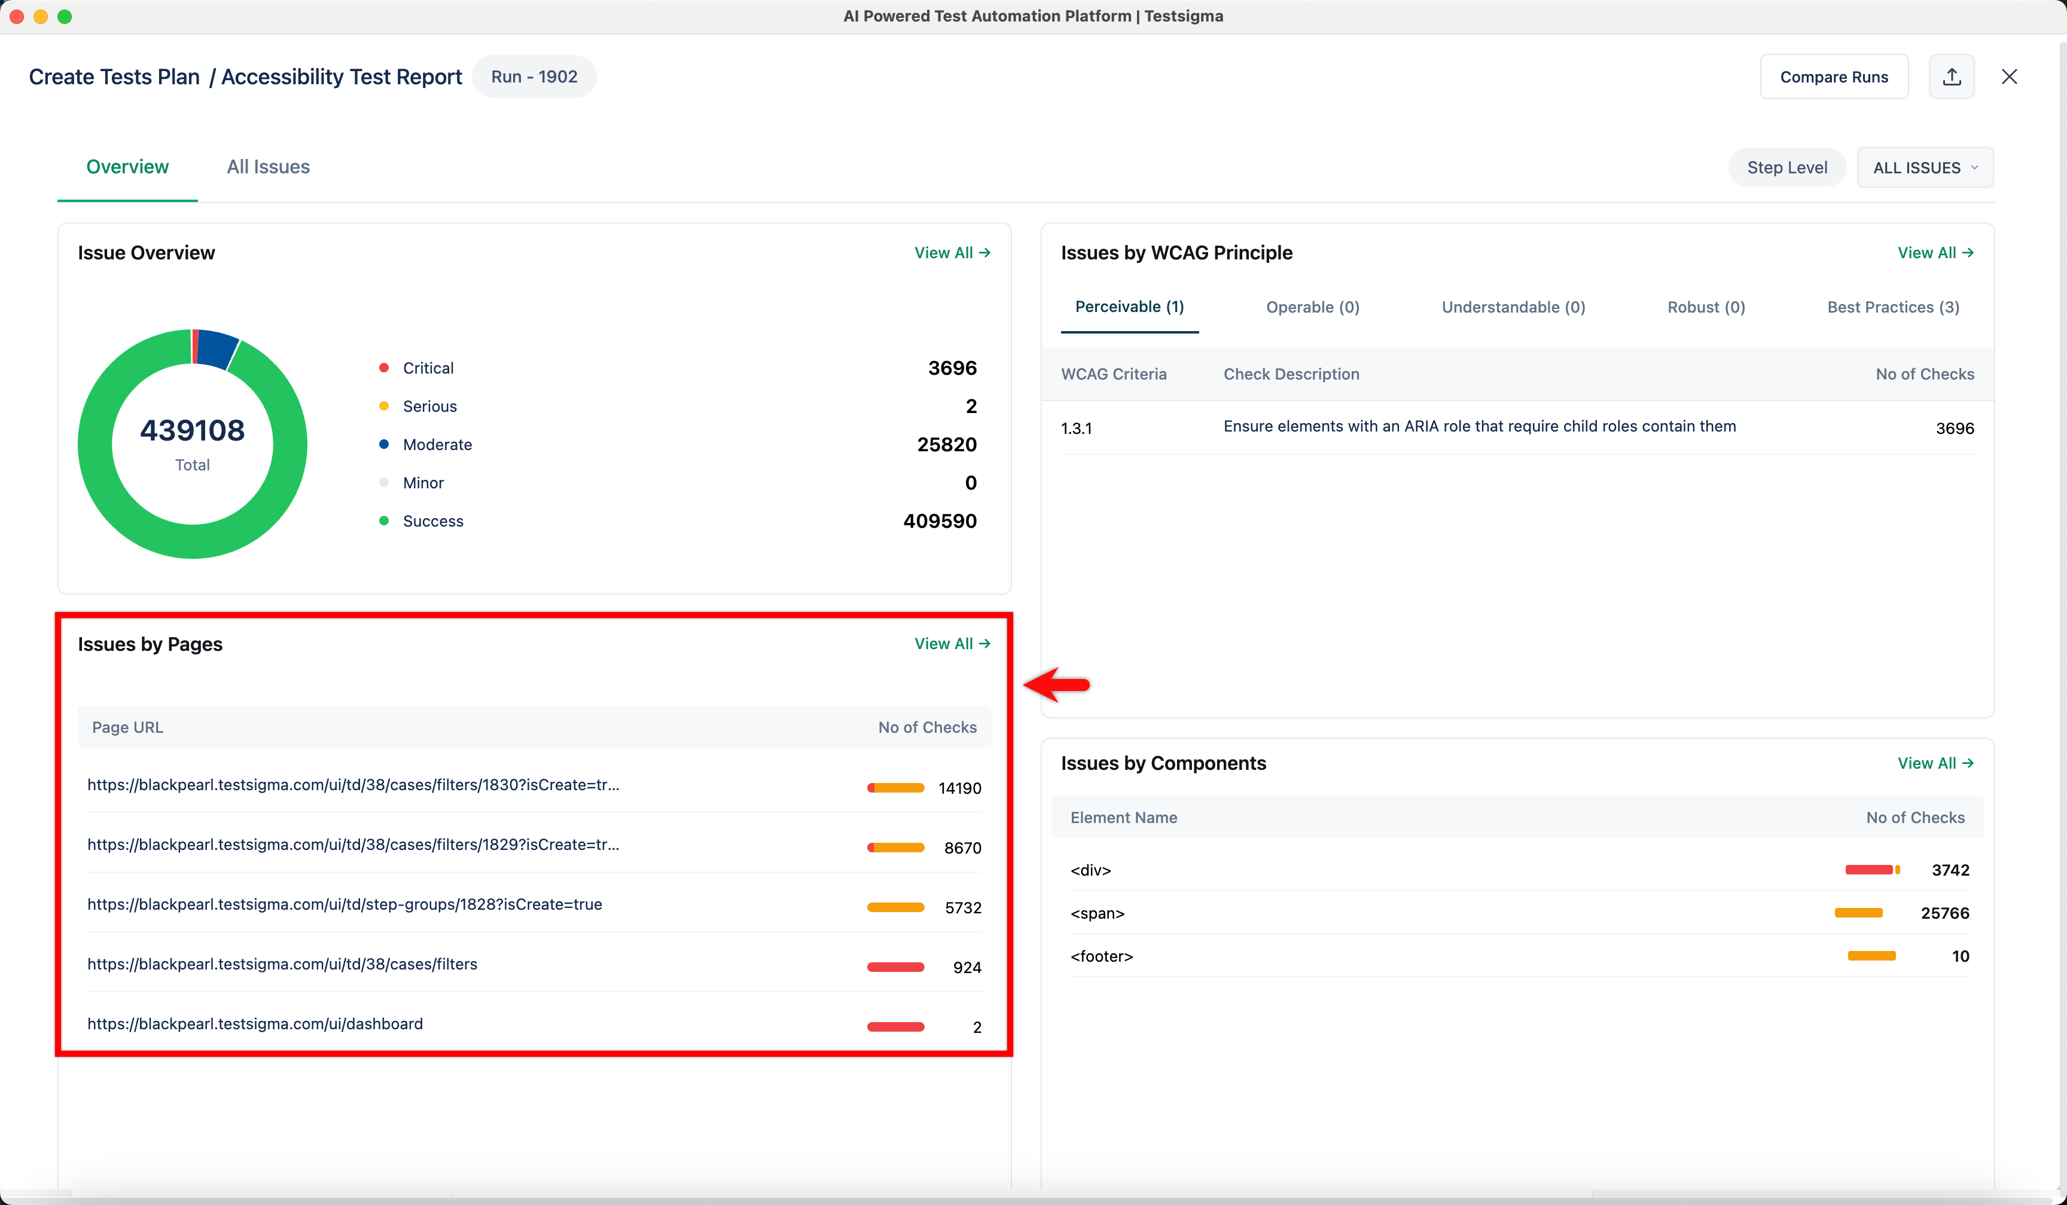Select the Operable (0) tab

click(x=1312, y=307)
